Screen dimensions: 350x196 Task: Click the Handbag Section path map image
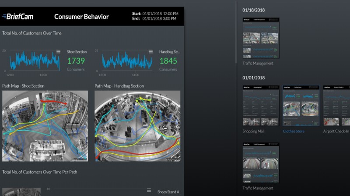click(x=137, y=126)
